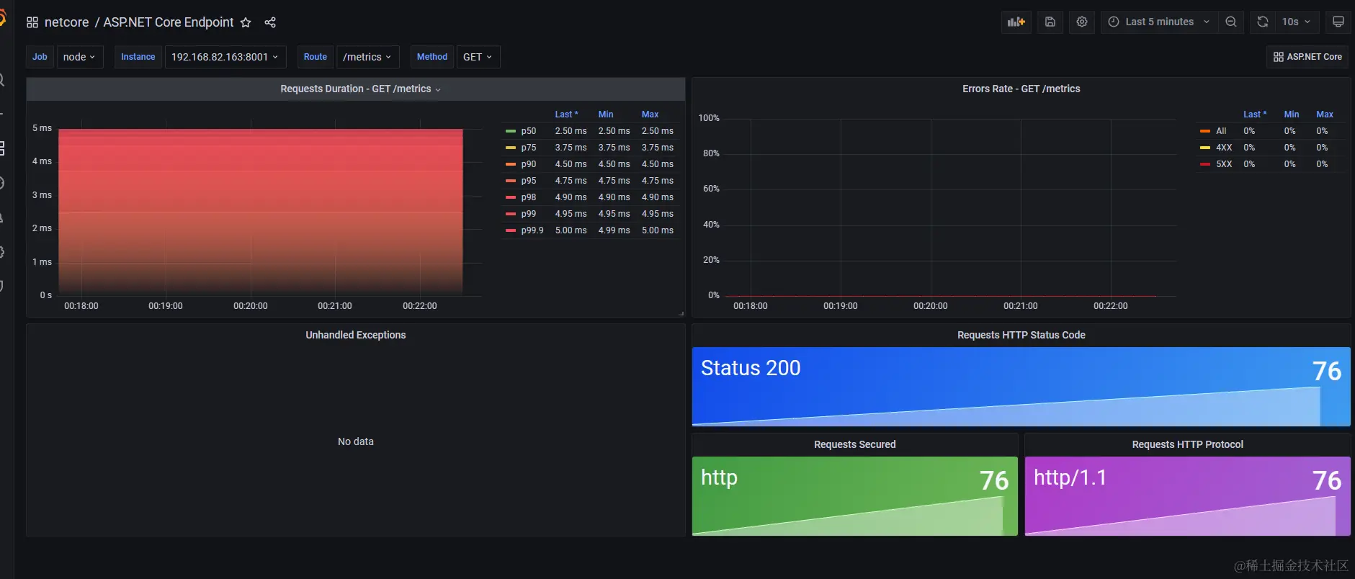Screen dimensions: 1355x579
Task: Click the Status 200 stat card
Action: click(x=1021, y=387)
